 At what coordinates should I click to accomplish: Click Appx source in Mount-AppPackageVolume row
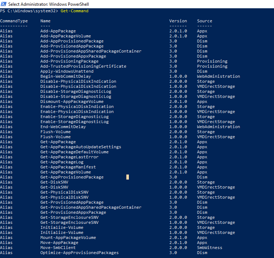[202, 237]
